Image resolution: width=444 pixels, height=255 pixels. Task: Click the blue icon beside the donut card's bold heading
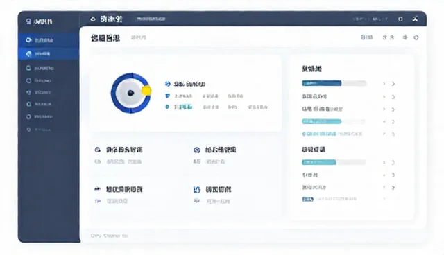[x=168, y=84]
